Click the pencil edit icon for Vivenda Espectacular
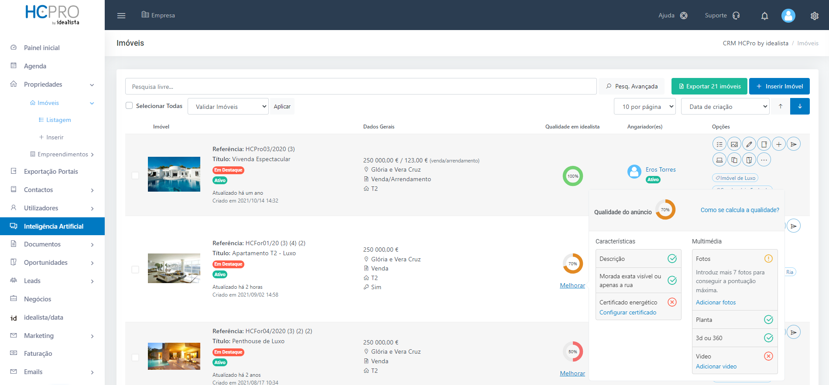The height and width of the screenshot is (385, 829). (749, 144)
